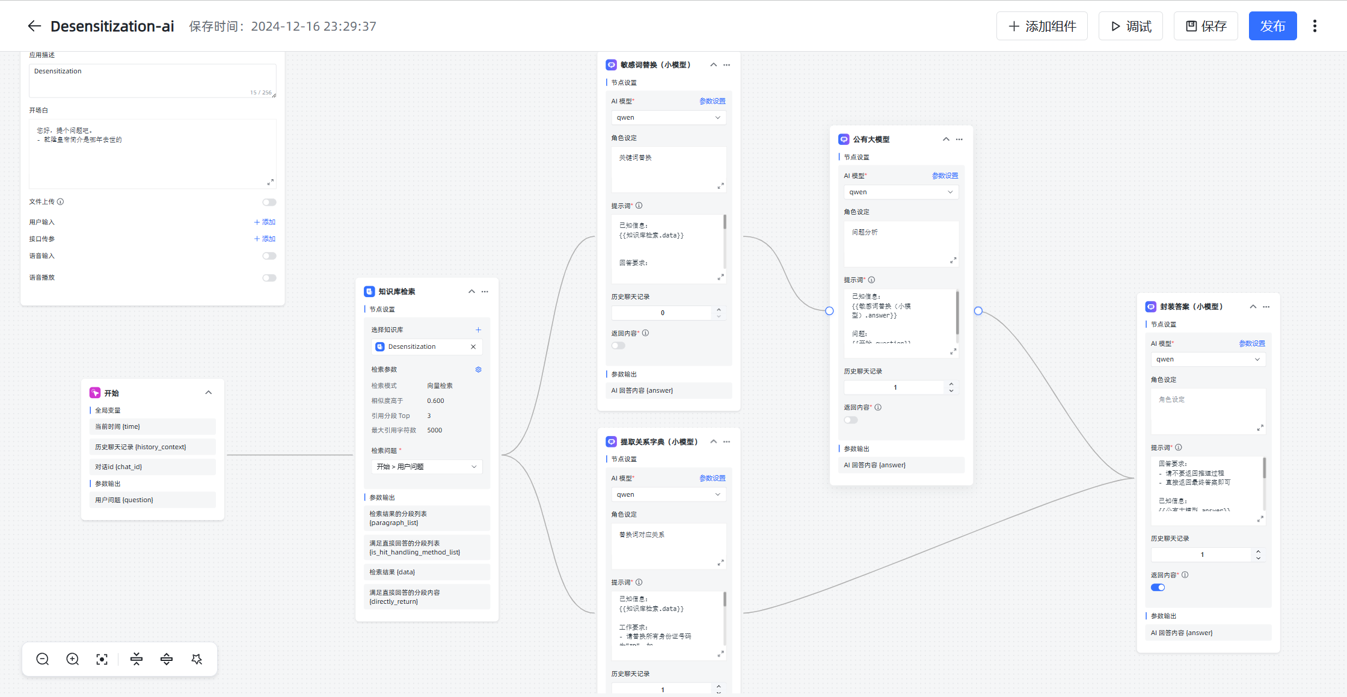
Task: Open retrieval parameter settings gear icon
Action: [x=479, y=369]
